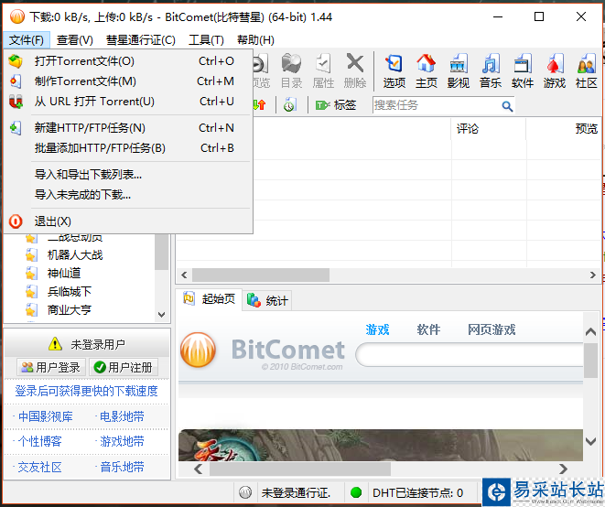
Task: Open 社区 community toolbar icon
Action: pos(586,70)
